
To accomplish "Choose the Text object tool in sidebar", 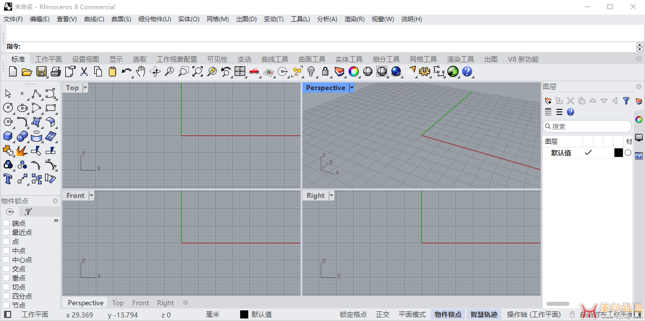I will coord(8,179).
